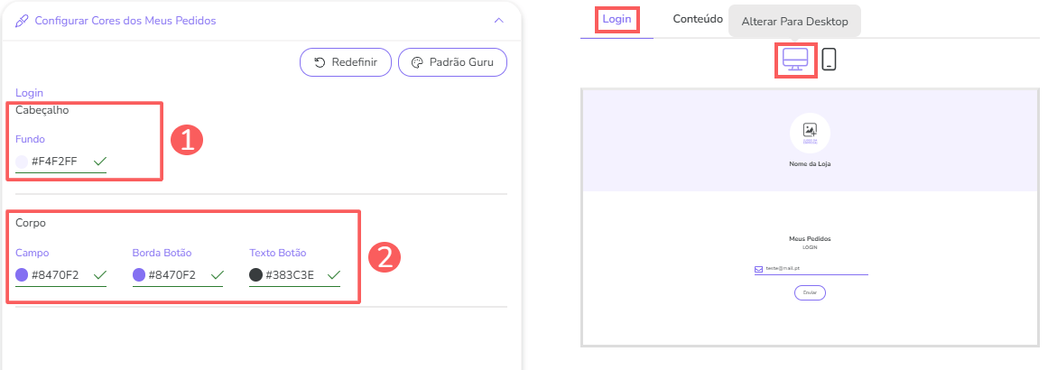The height and width of the screenshot is (370, 1057).
Task: Confirm Borda Botão color with checkmark
Action: (x=216, y=274)
